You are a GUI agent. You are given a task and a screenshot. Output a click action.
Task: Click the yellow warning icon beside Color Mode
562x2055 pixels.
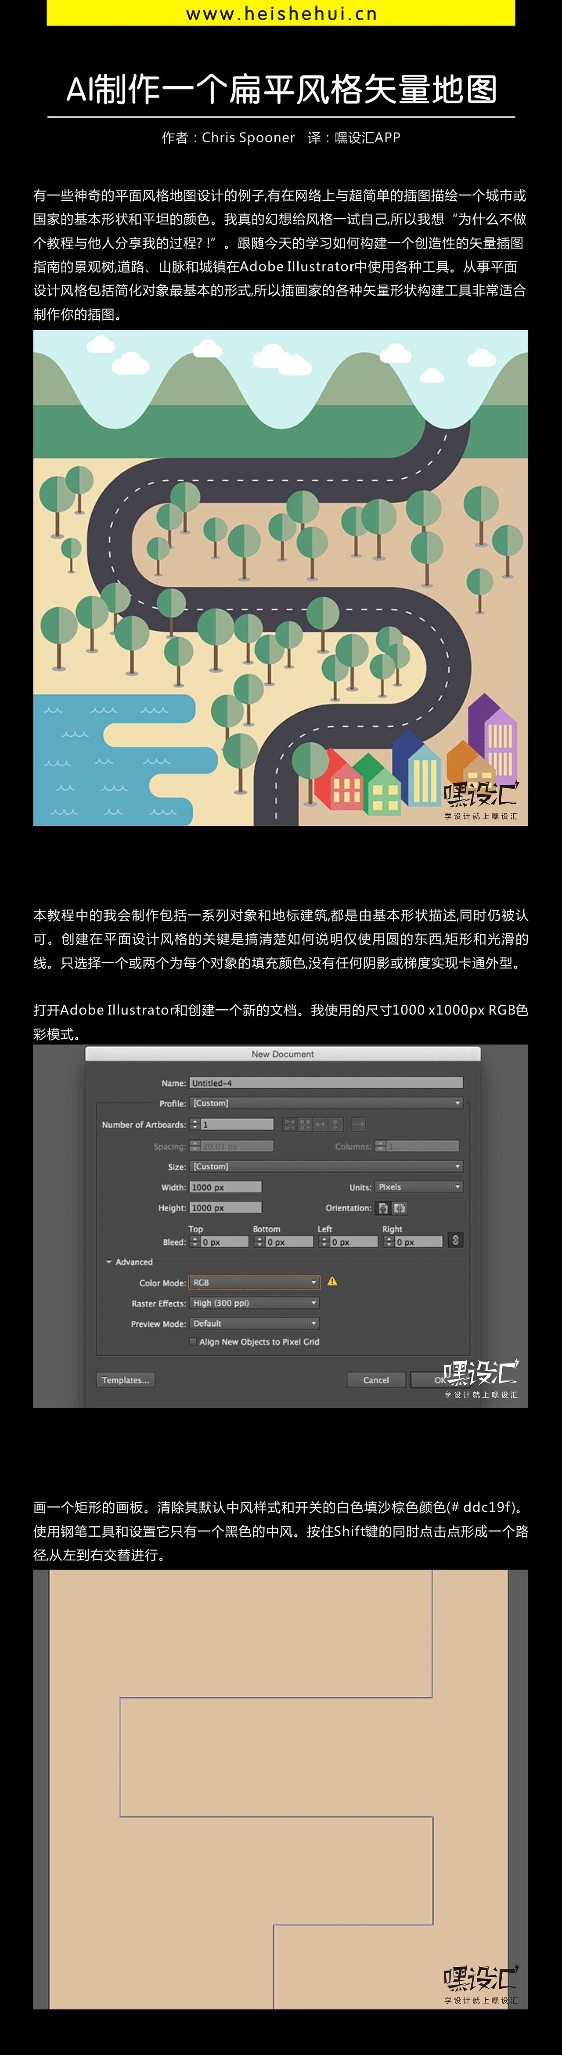tap(332, 1282)
